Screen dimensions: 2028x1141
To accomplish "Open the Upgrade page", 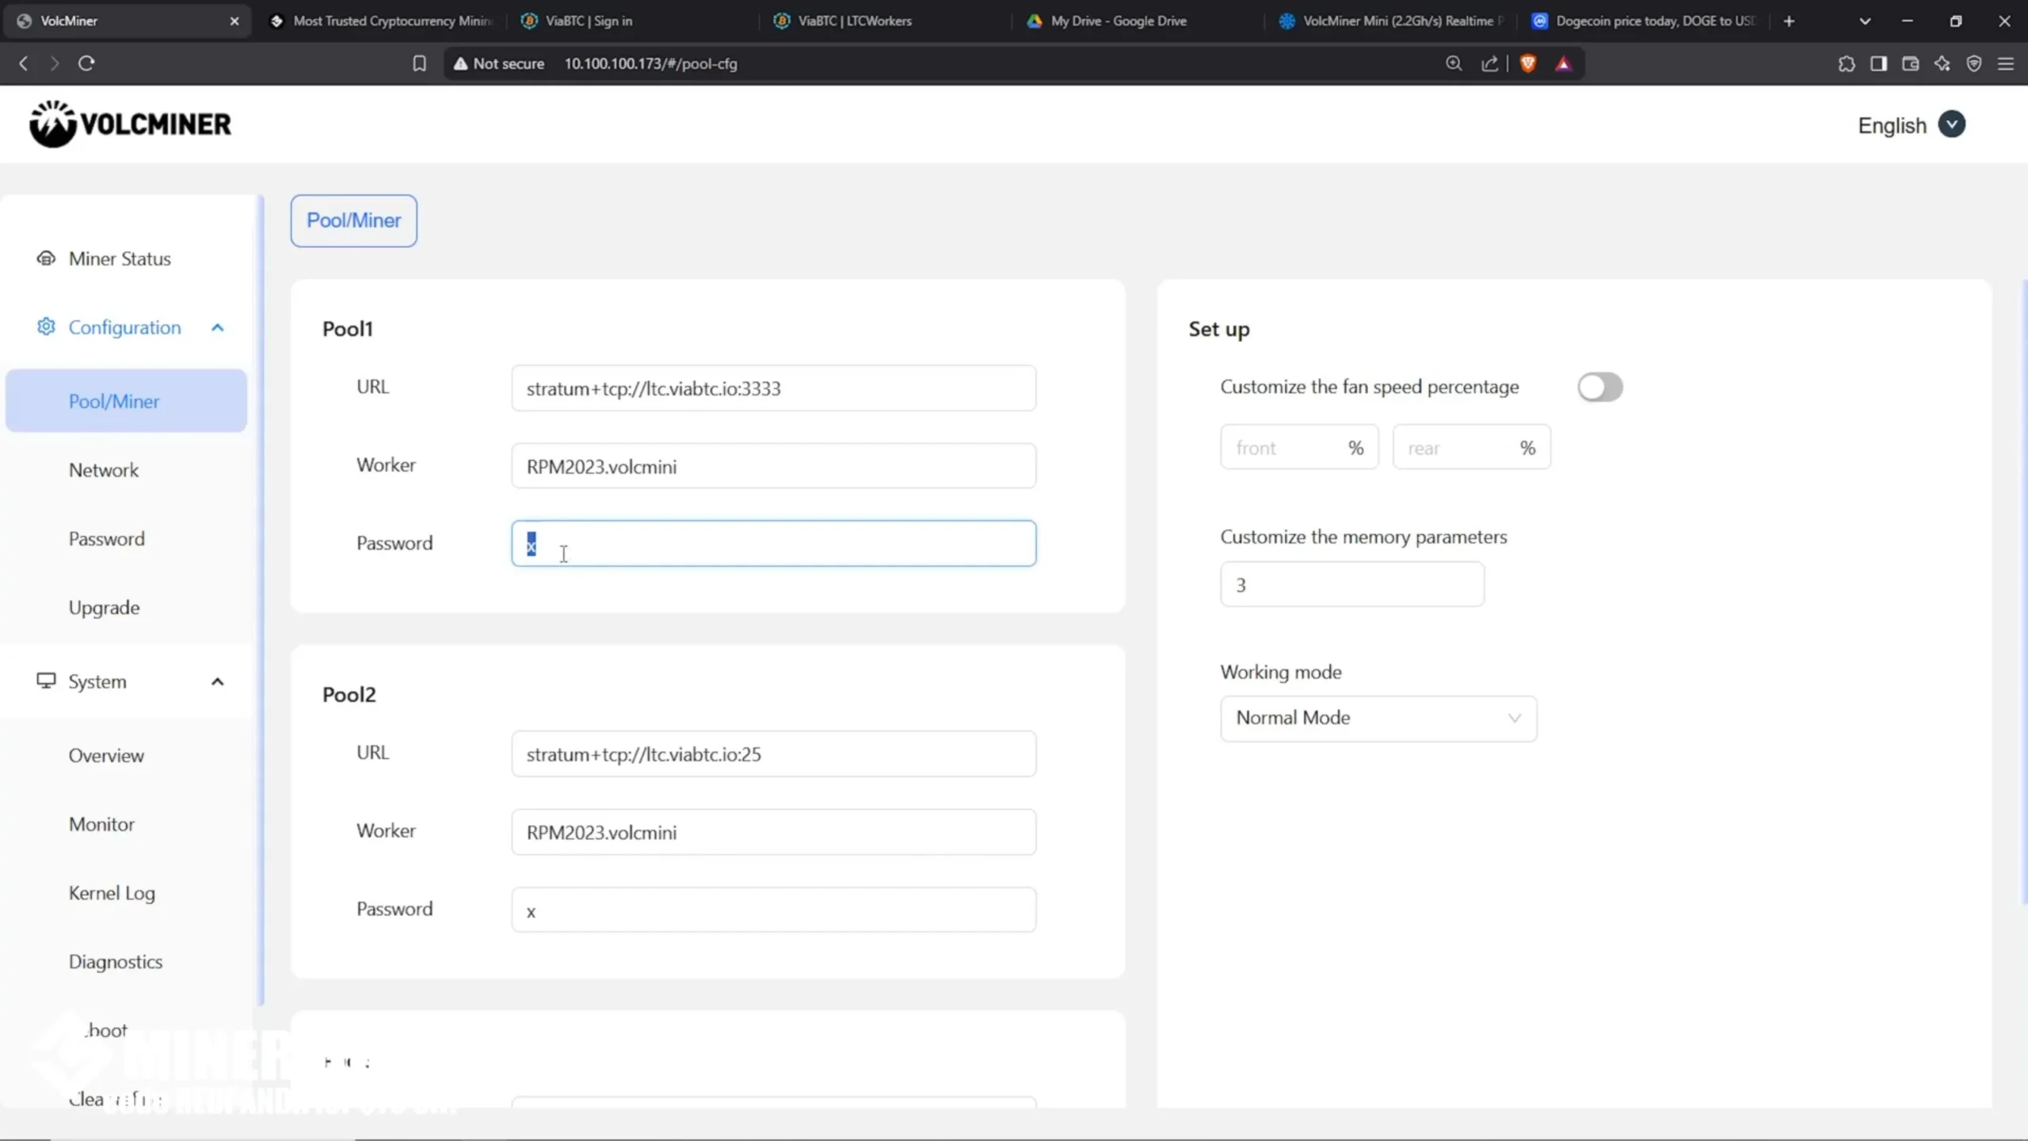I will click(x=104, y=608).
